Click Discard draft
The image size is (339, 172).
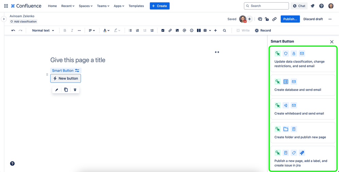[x=313, y=19]
